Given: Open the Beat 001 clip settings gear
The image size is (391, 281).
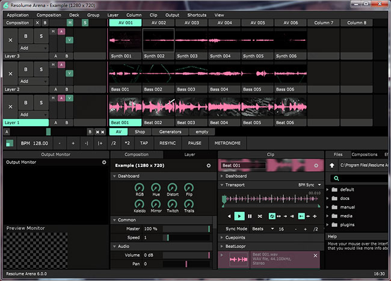Looking at the screenshot, I should pos(316,166).
